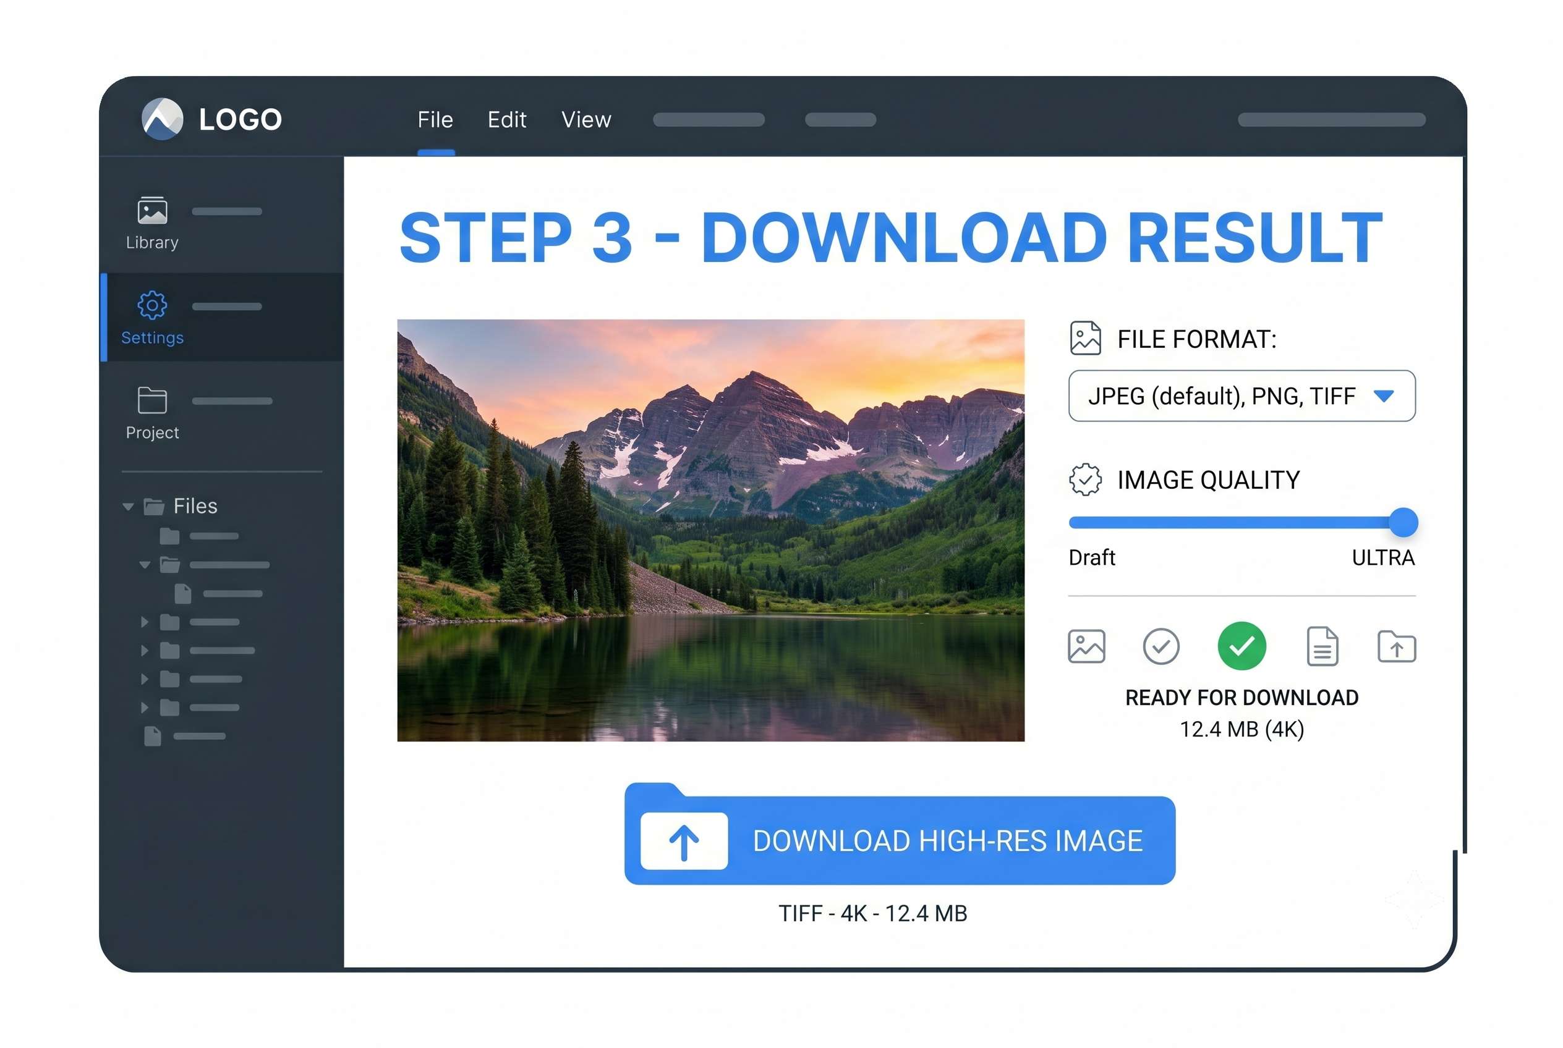Click the Image Quality badge icon
This screenshot has height=1048, width=1563.
(x=1085, y=480)
